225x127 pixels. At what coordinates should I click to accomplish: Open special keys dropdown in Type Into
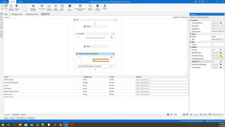point(112,66)
